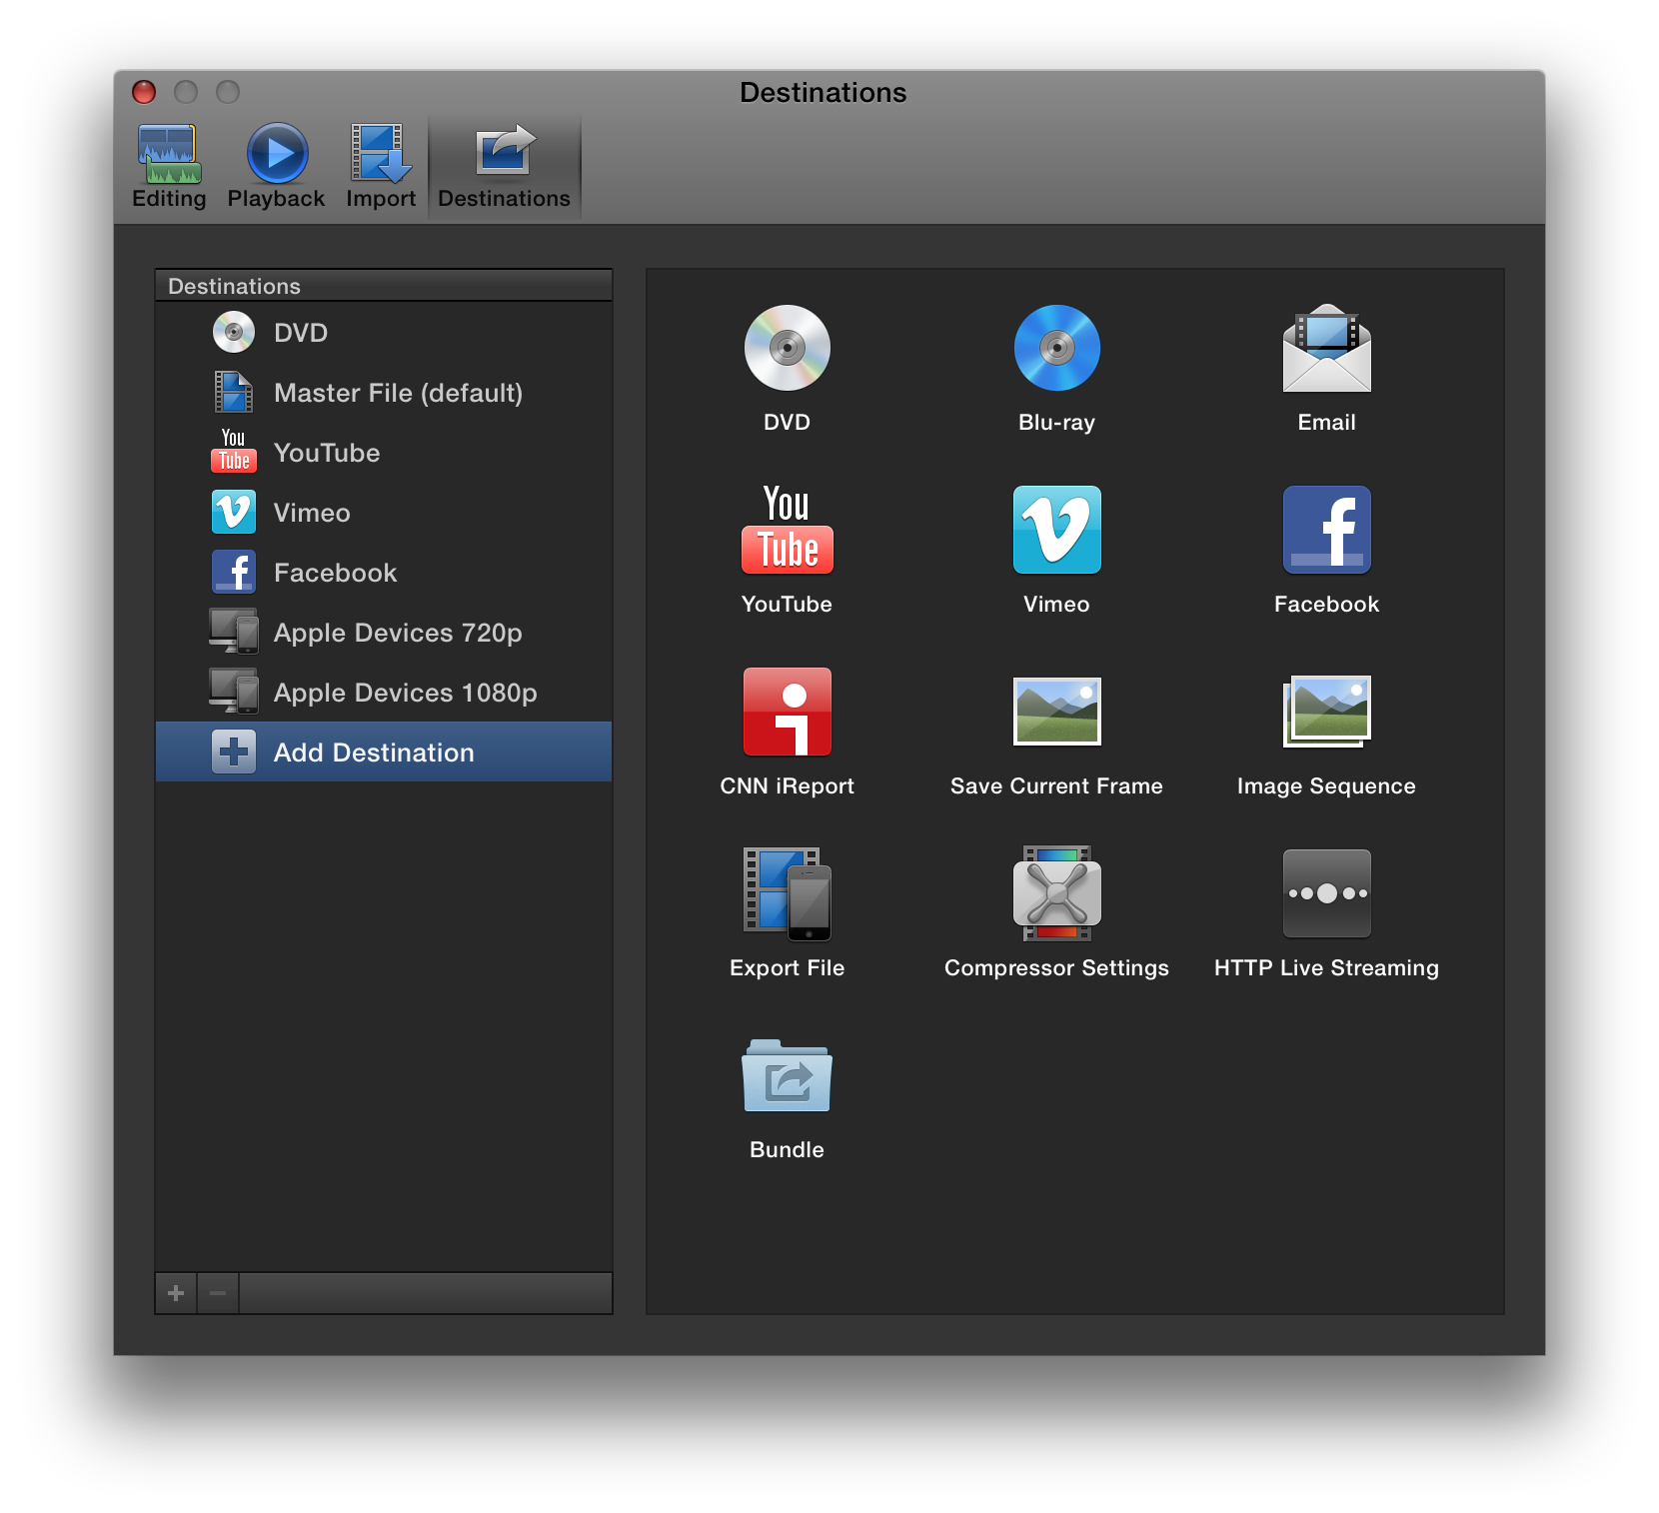Choose the Blu-ray disc icon
This screenshot has height=1513, width=1659.
point(1056,348)
